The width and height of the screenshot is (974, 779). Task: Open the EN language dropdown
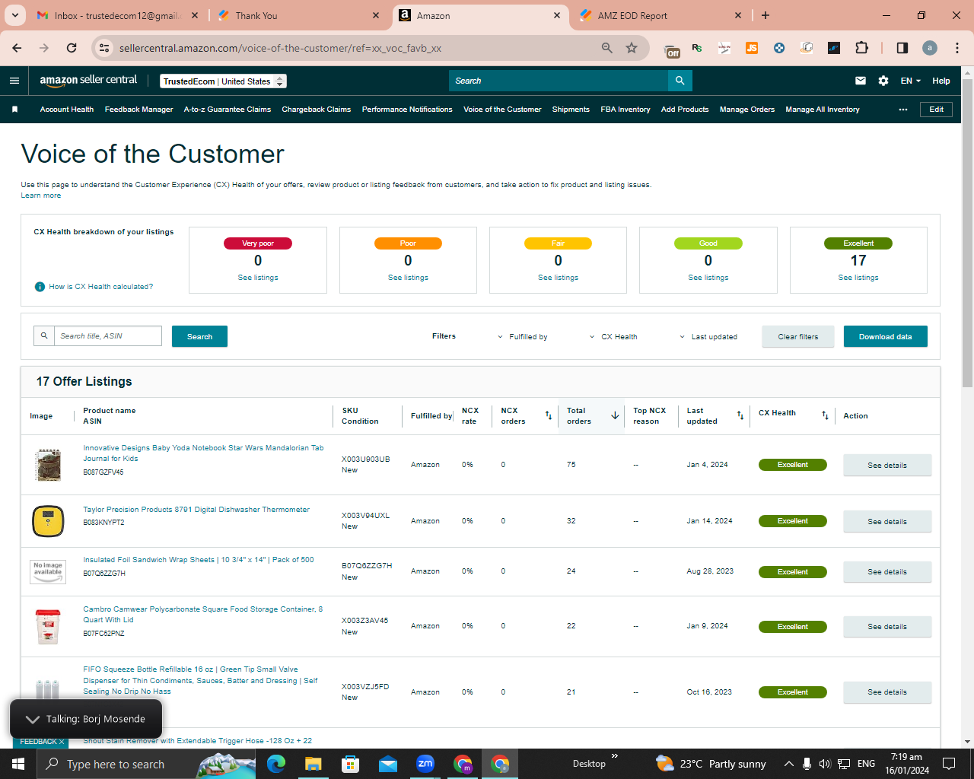point(911,81)
